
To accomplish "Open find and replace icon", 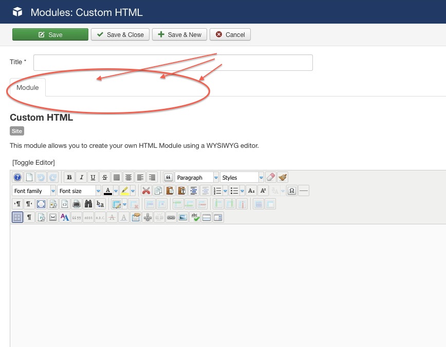I will 100,204.
